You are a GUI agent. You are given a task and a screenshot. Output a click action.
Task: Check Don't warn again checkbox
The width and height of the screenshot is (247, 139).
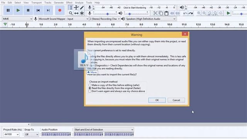[90, 91]
